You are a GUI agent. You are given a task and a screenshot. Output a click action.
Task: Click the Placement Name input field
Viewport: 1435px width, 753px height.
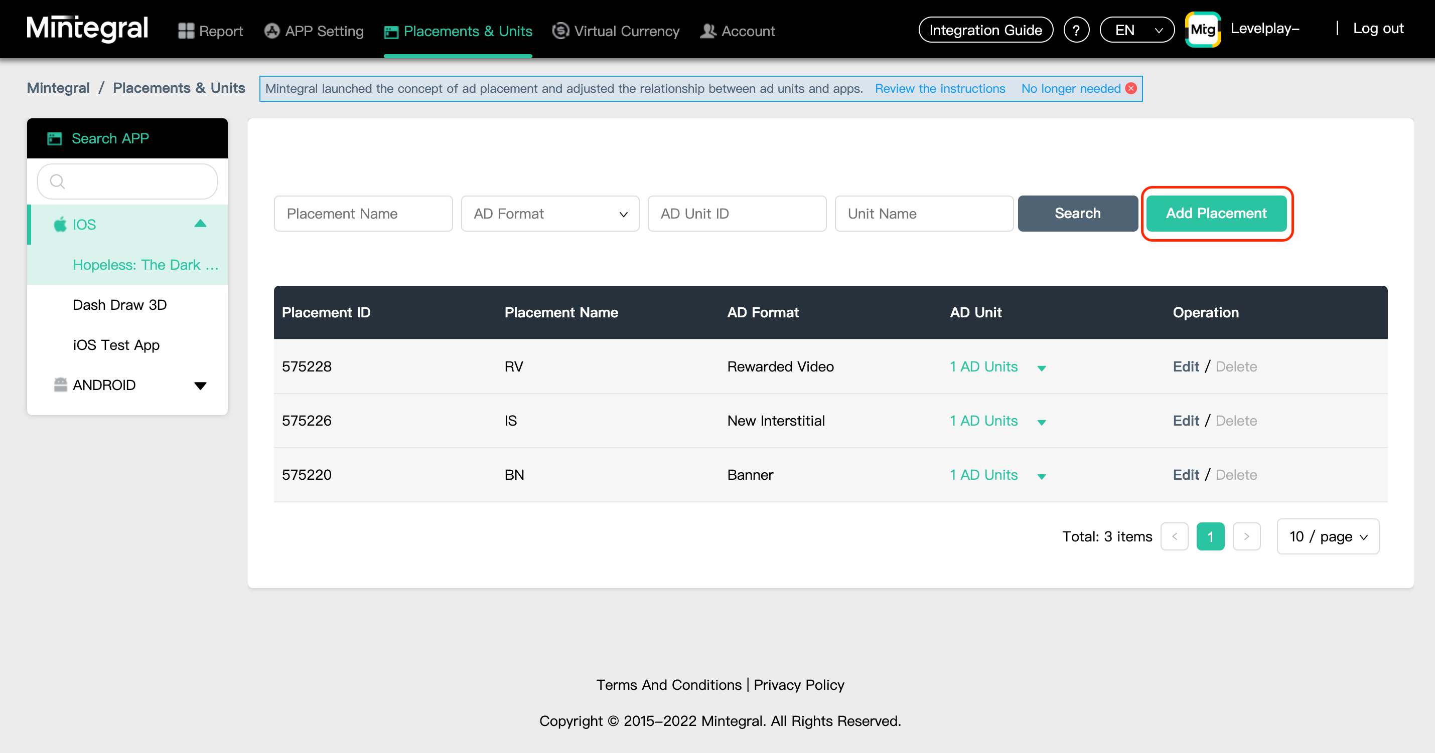tap(363, 214)
